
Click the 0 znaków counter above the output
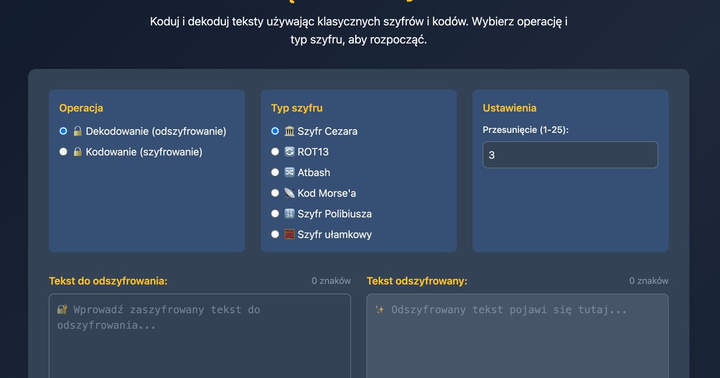pos(649,280)
